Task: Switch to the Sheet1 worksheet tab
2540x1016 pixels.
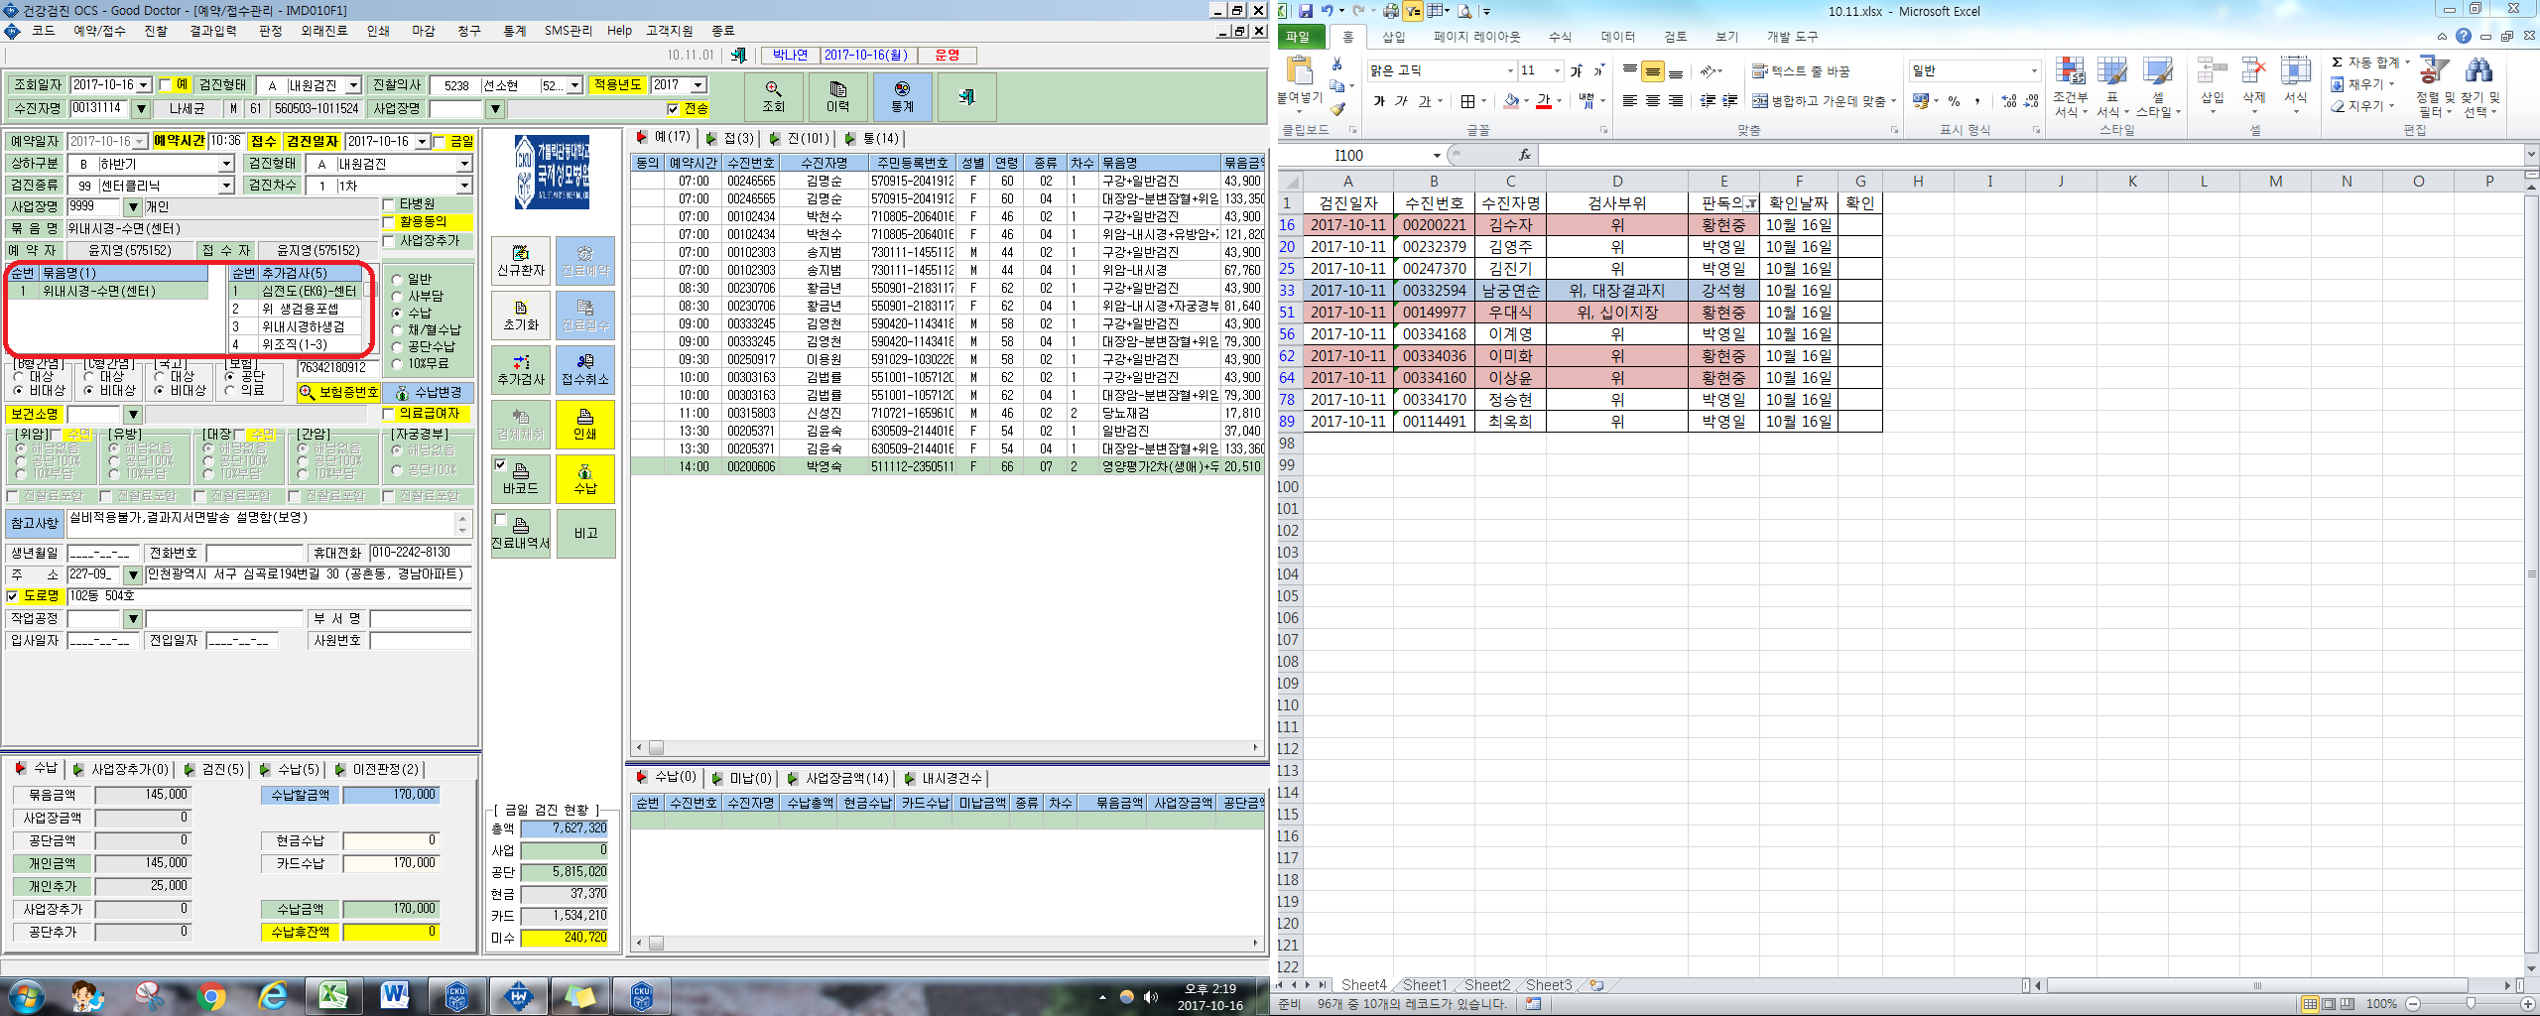Action: pyautogui.click(x=1425, y=985)
